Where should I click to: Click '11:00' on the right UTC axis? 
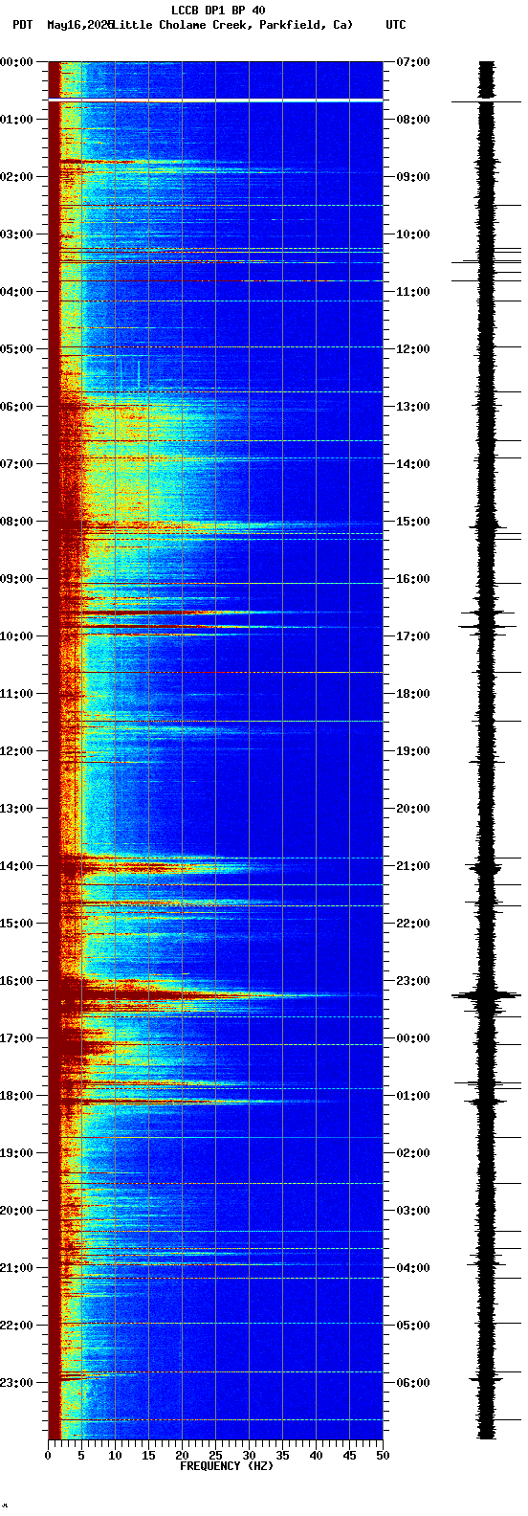coord(412,292)
